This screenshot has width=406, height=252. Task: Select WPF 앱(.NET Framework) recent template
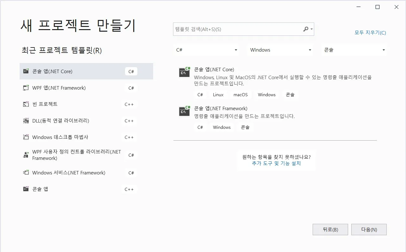click(86, 88)
